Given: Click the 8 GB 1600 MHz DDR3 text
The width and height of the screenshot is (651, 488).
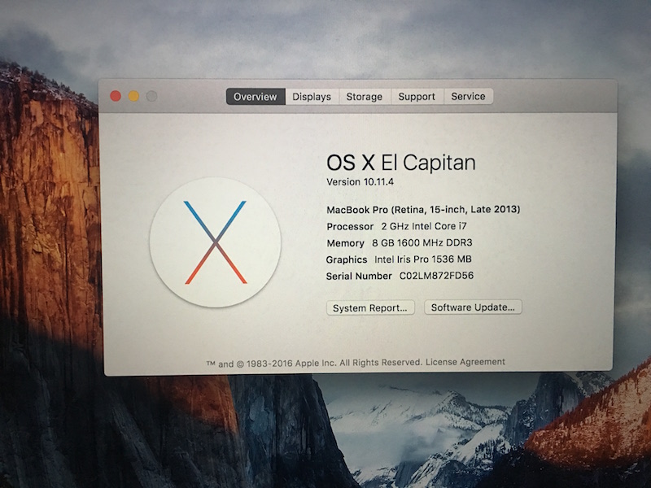Looking at the screenshot, I should 422,242.
